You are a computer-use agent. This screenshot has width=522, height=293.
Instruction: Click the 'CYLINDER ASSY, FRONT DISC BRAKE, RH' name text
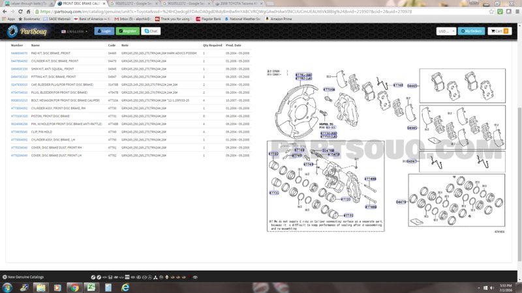pyautogui.click(x=58, y=108)
